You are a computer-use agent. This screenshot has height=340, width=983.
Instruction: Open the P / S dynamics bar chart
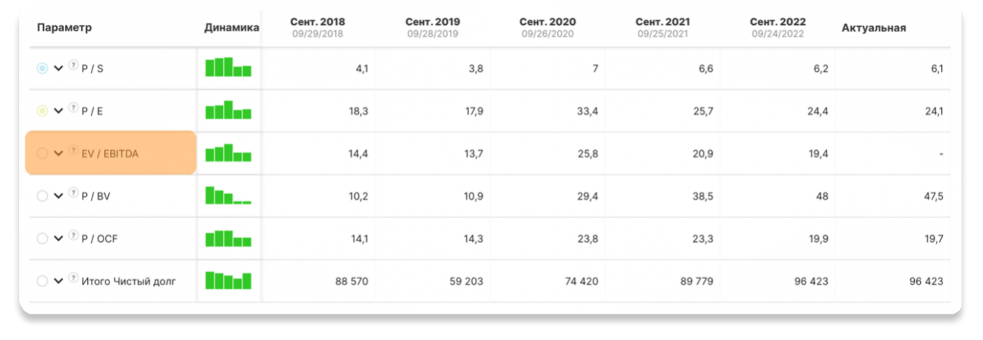pos(229,67)
